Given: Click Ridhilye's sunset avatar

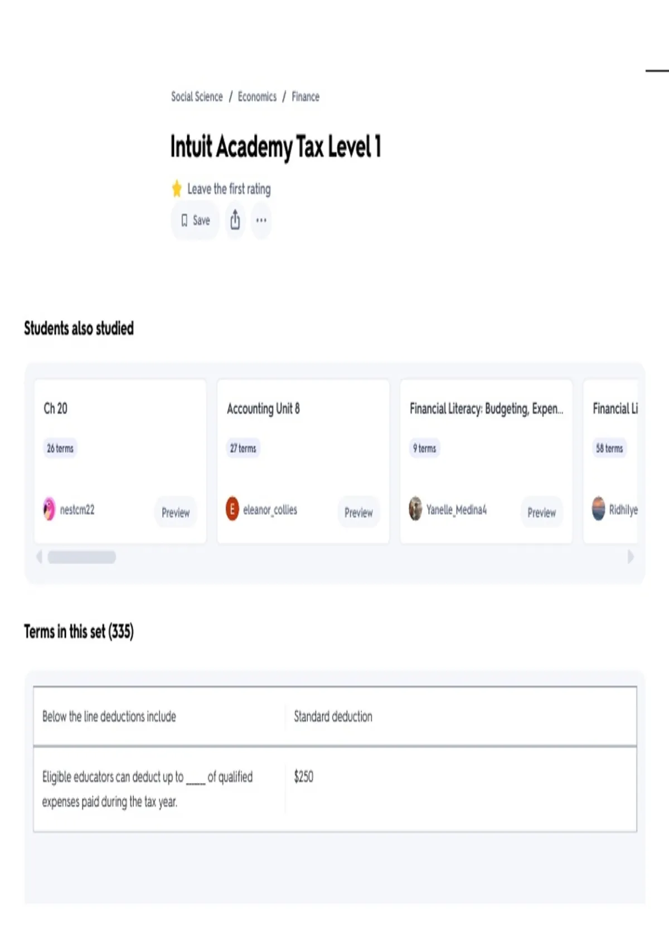Looking at the screenshot, I should click(598, 509).
